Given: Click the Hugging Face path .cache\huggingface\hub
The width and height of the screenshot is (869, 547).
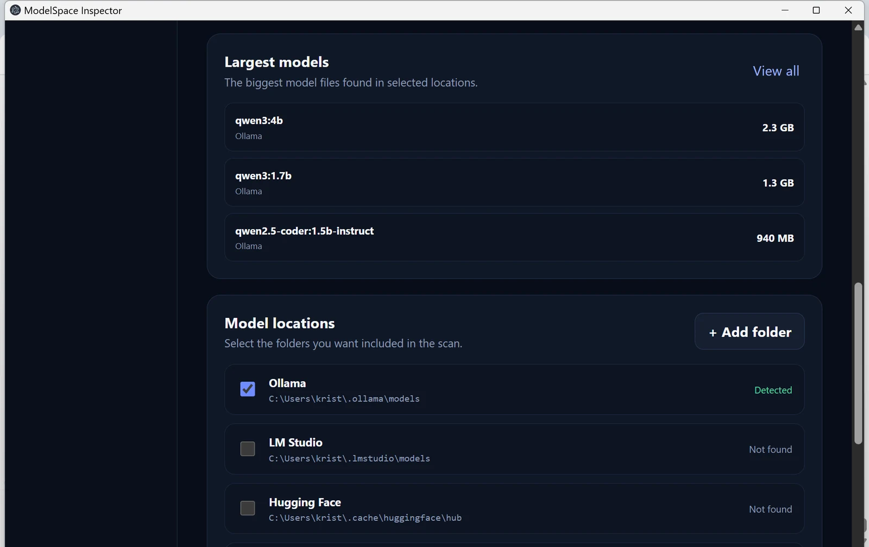Looking at the screenshot, I should tap(365, 518).
